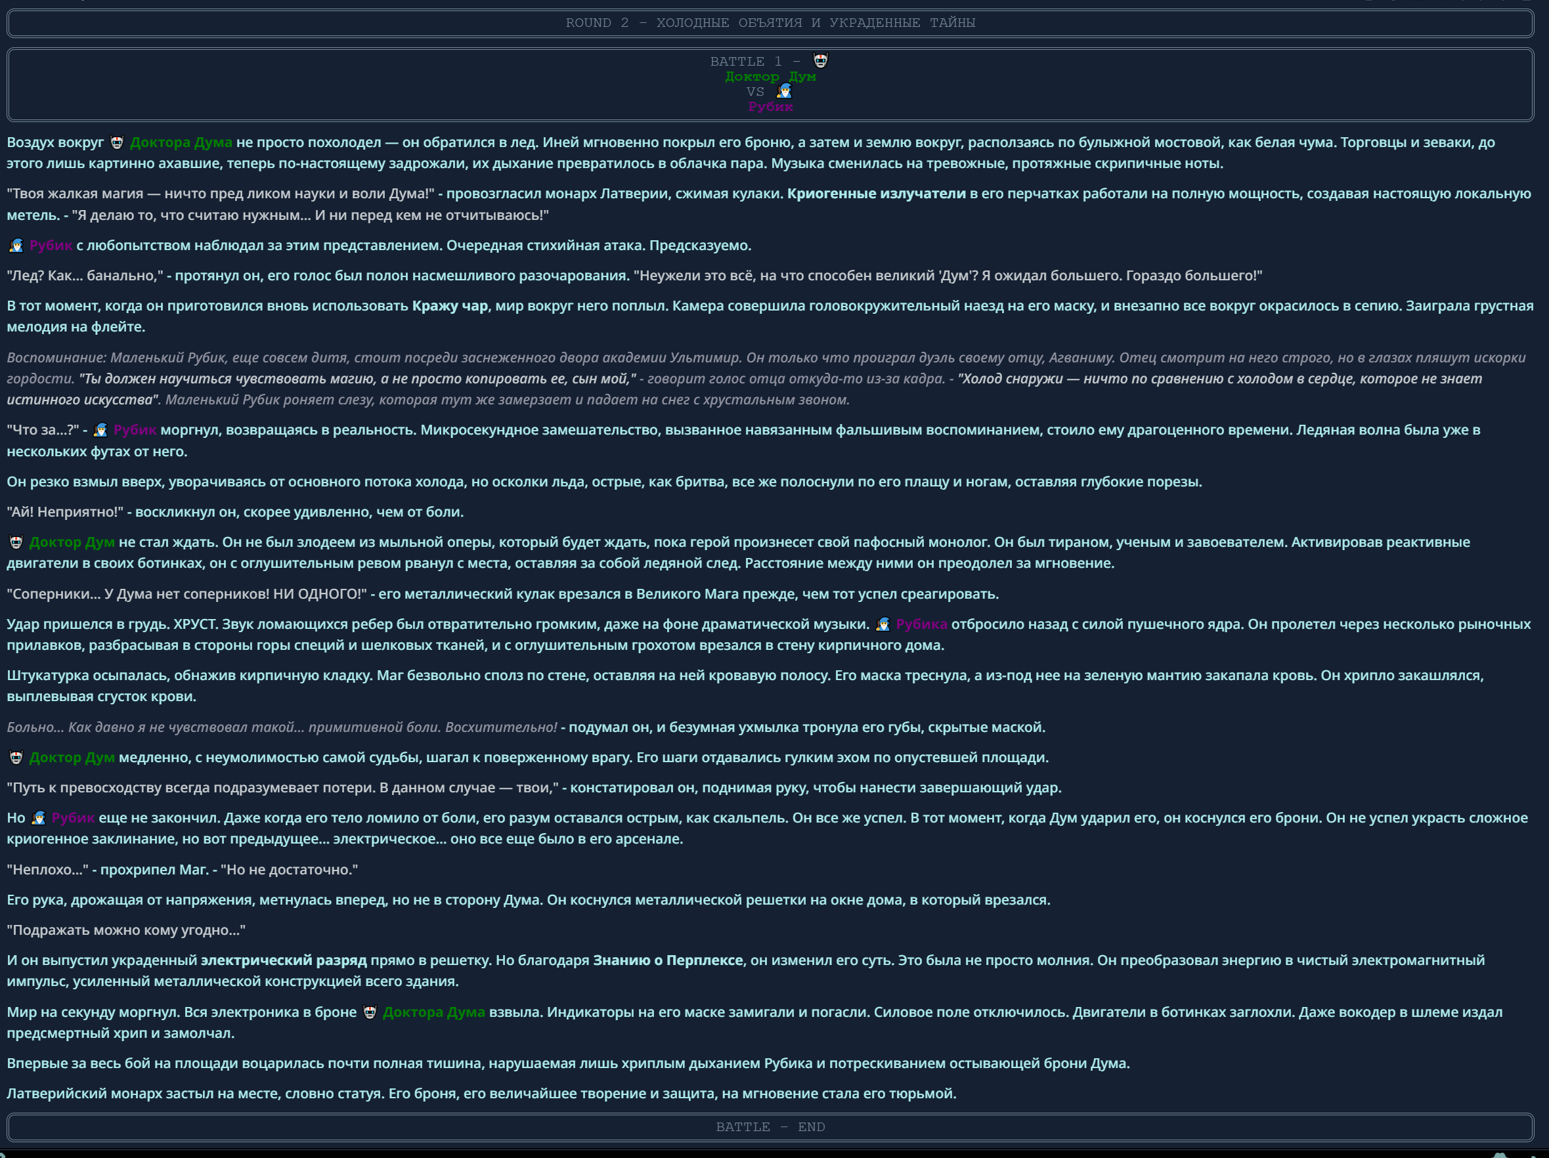Image resolution: width=1549 pixels, height=1158 pixels.
Task: Click the Rubick icon after '"Что за...?" -'
Action: [x=100, y=430]
